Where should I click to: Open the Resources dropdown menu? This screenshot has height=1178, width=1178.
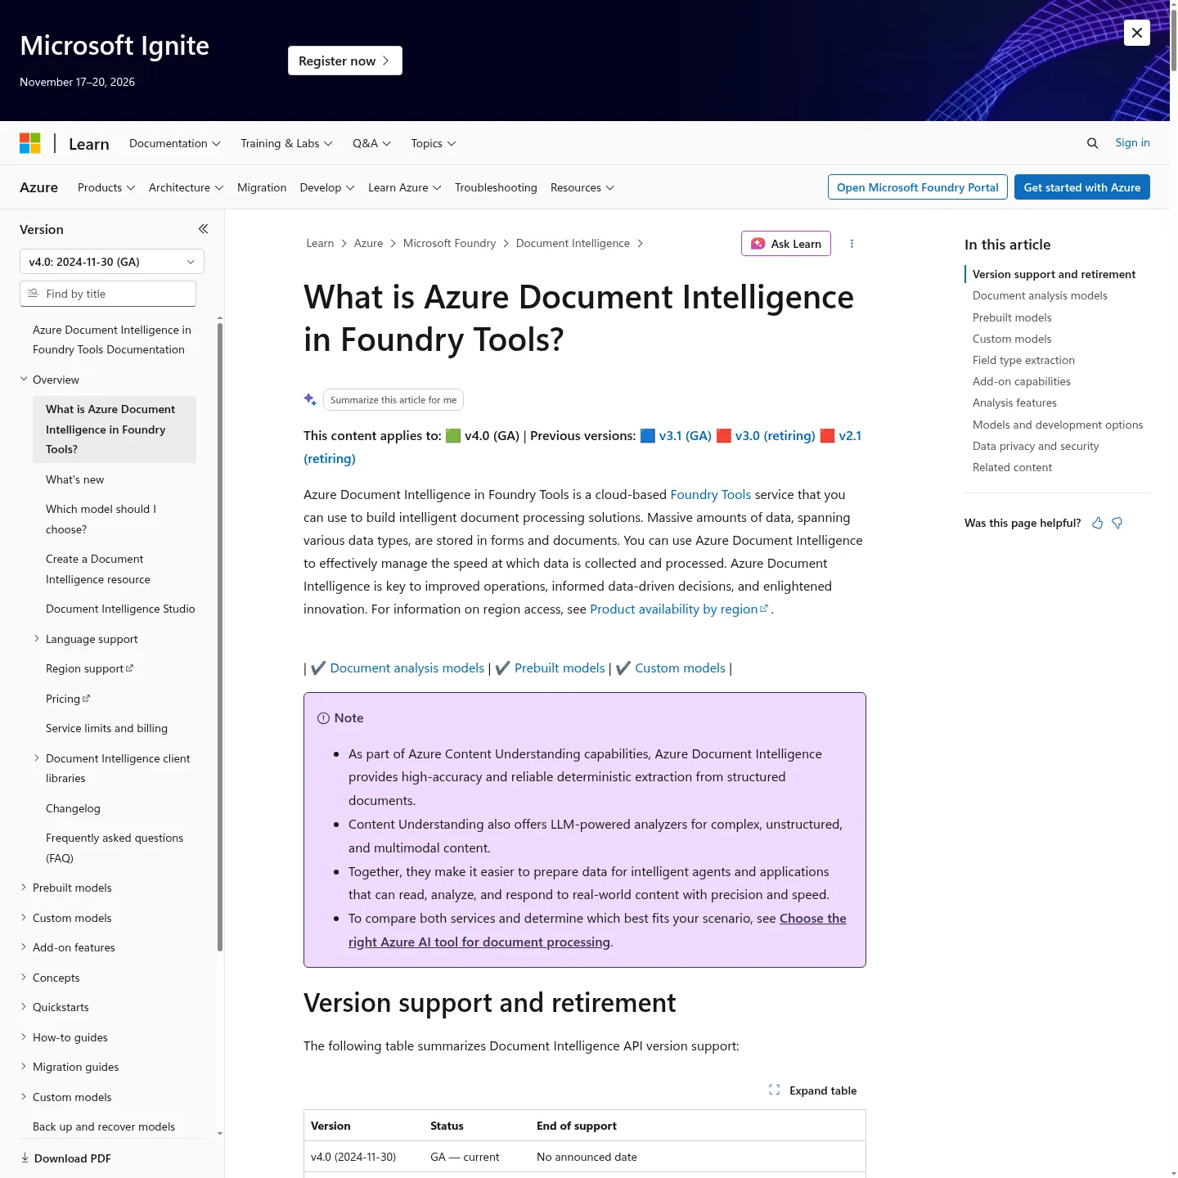tap(582, 187)
